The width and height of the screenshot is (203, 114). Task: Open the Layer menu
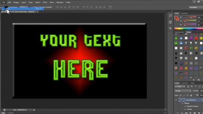(23, 2)
